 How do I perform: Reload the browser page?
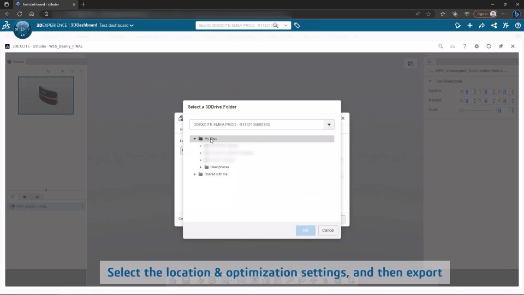(x=20, y=14)
